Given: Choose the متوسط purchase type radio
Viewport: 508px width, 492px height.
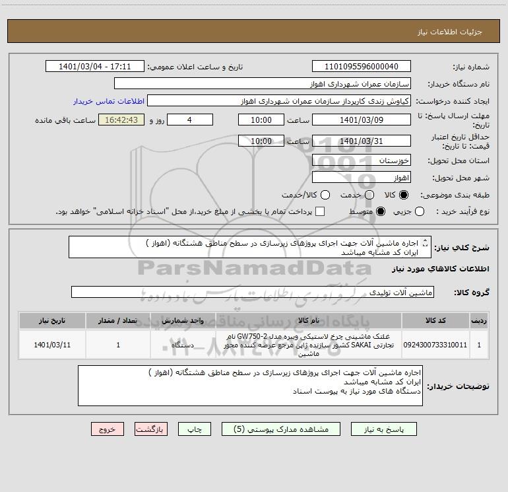Looking at the screenshot, I should (x=381, y=211).
